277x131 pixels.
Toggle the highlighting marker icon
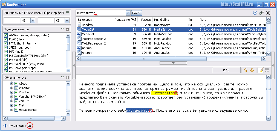coord(261,70)
